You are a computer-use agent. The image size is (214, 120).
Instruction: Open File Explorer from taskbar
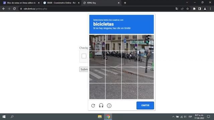[x=100, y=117]
